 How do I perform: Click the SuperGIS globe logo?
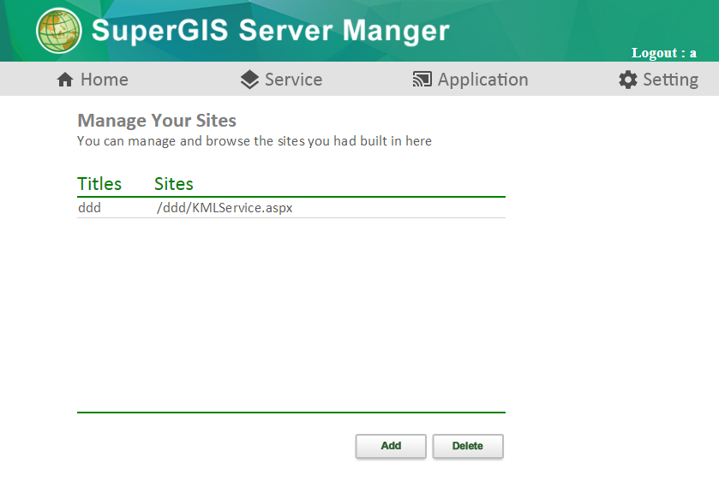click(59, 31)
